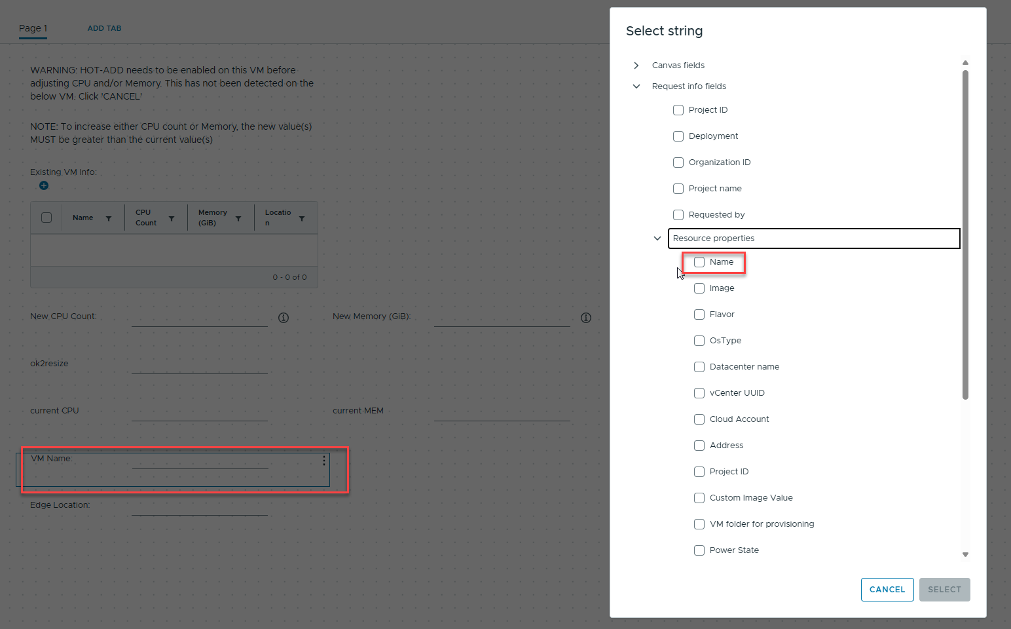The image size is (1011, 629).
Task: Expand the Canvas fields tree node
Action: [x=636, y=66]
